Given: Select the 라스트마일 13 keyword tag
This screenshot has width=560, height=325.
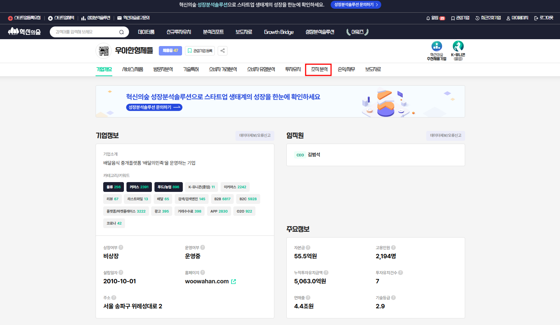Looking at the screenshot, I should [x=138, y=199].
